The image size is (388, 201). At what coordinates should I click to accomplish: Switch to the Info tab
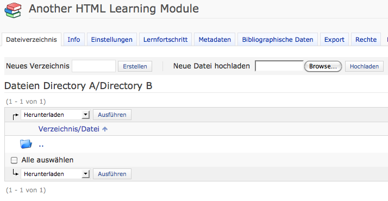74,40
